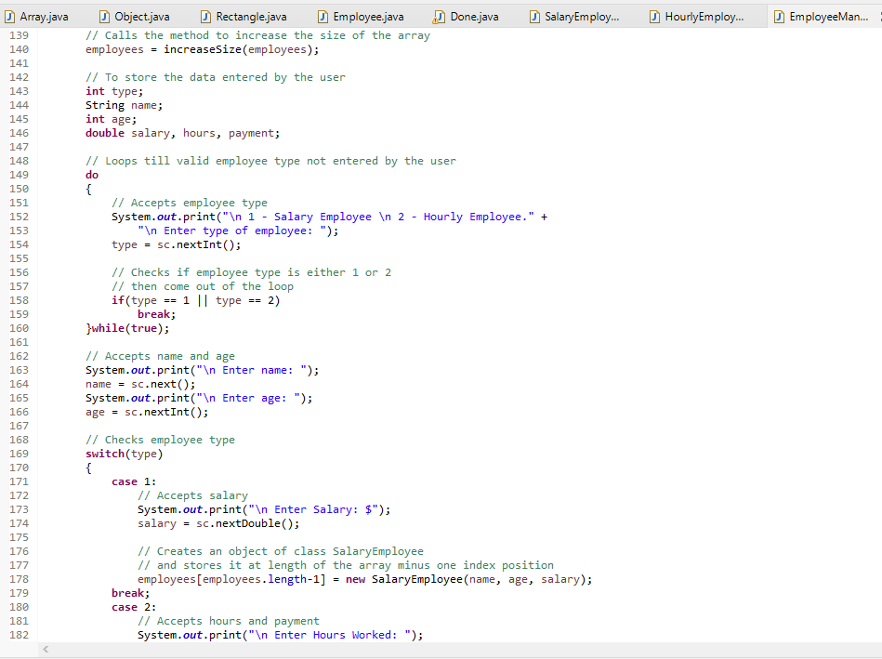Click comment '// Accepts name and age'
The image size is (882, 659).
coord(160,356)
